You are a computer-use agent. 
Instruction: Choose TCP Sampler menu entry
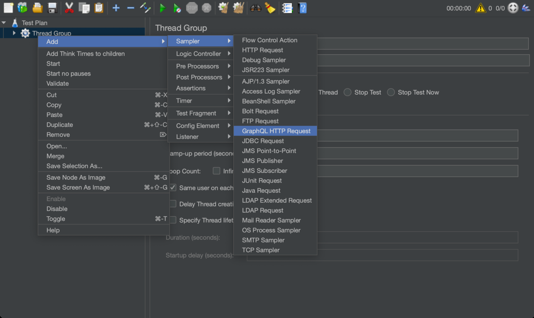point(275,250)
